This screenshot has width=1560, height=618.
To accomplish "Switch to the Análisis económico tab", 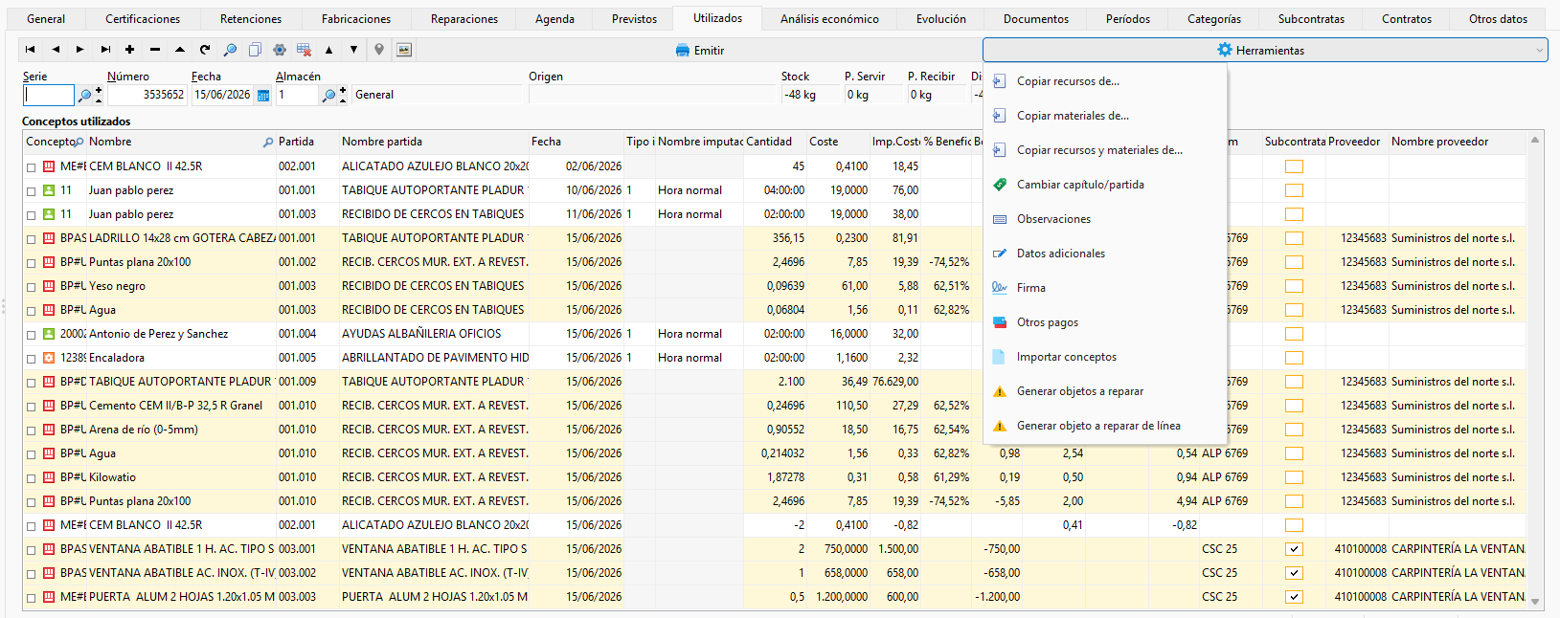I will [x=829, y=19].
